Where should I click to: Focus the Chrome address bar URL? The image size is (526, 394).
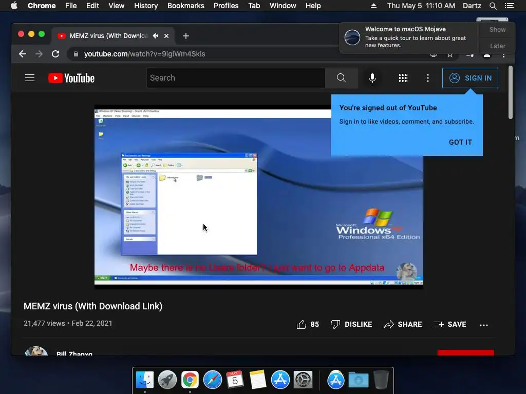(144, 54)
